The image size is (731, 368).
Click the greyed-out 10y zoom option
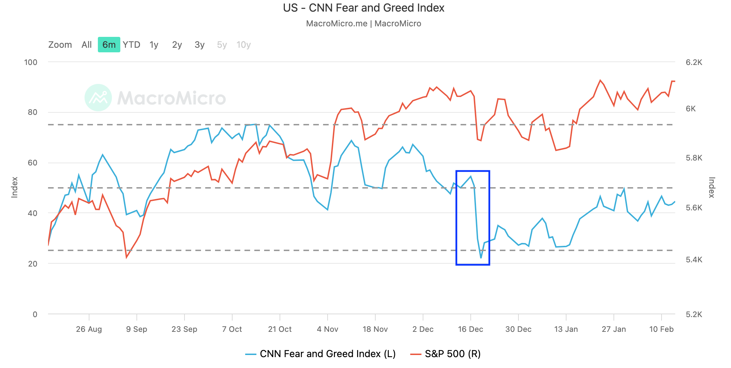[243, 45]
